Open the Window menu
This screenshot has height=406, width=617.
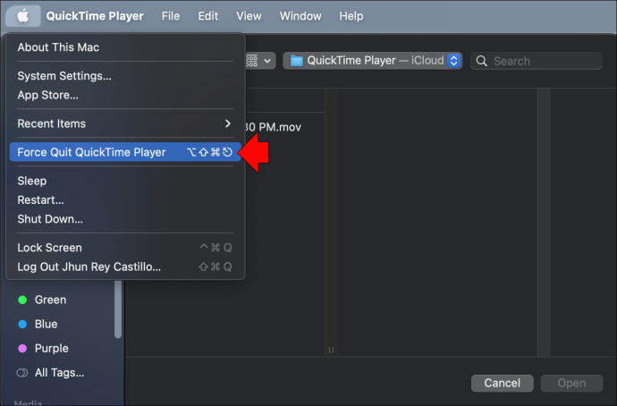300,16
